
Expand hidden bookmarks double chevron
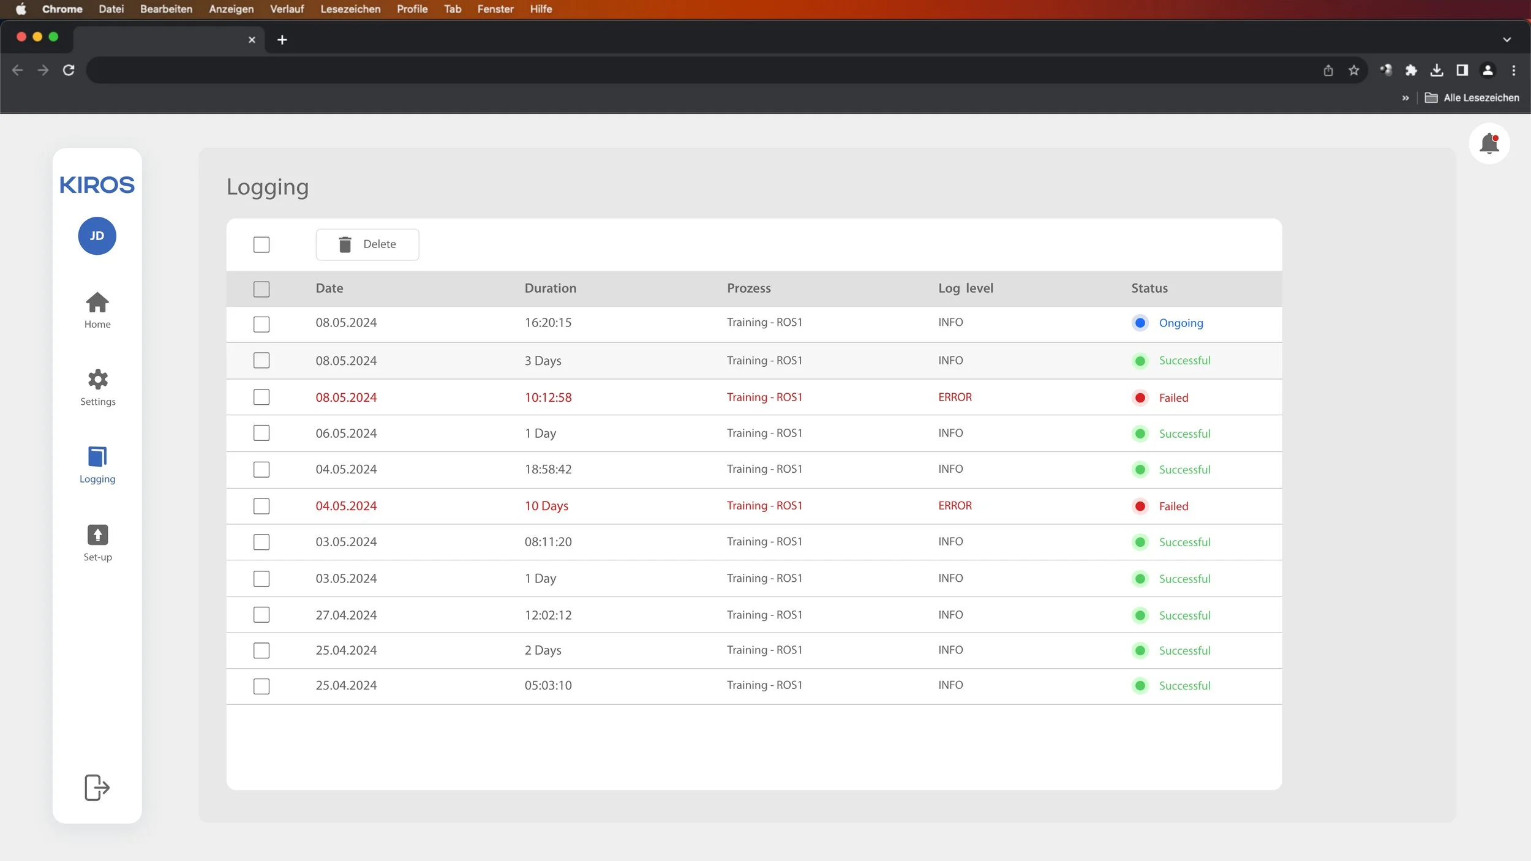click(1405, 98)
